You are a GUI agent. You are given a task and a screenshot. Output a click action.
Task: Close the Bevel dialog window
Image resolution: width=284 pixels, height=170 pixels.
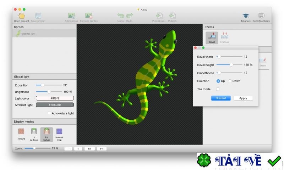(x=196, y=48)
